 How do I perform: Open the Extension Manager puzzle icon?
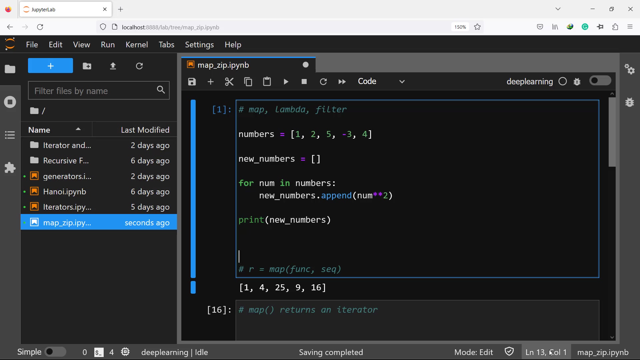[10, 167]
